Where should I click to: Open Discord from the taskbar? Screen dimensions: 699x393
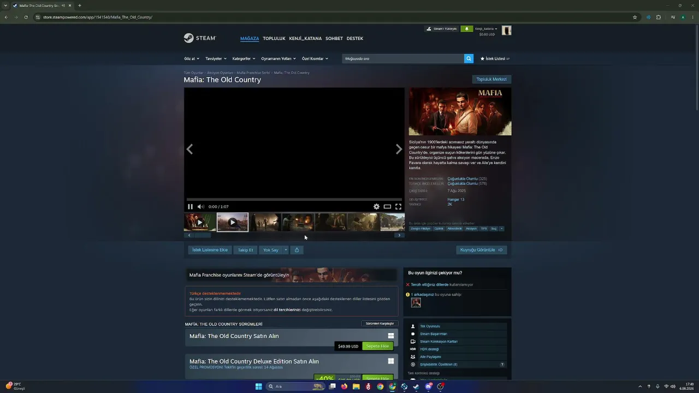[428, 386]
